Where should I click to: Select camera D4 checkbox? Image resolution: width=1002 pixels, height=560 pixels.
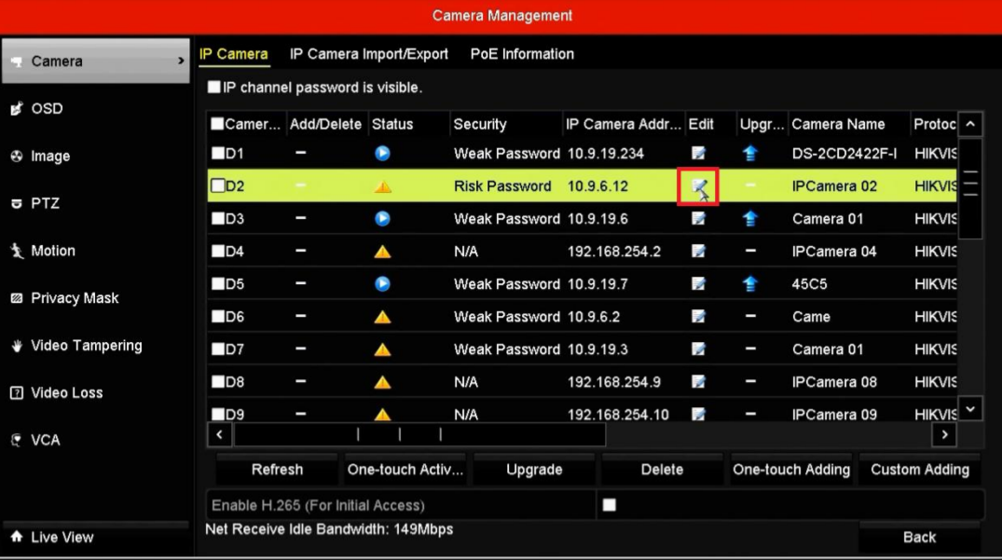pos(218,251)
